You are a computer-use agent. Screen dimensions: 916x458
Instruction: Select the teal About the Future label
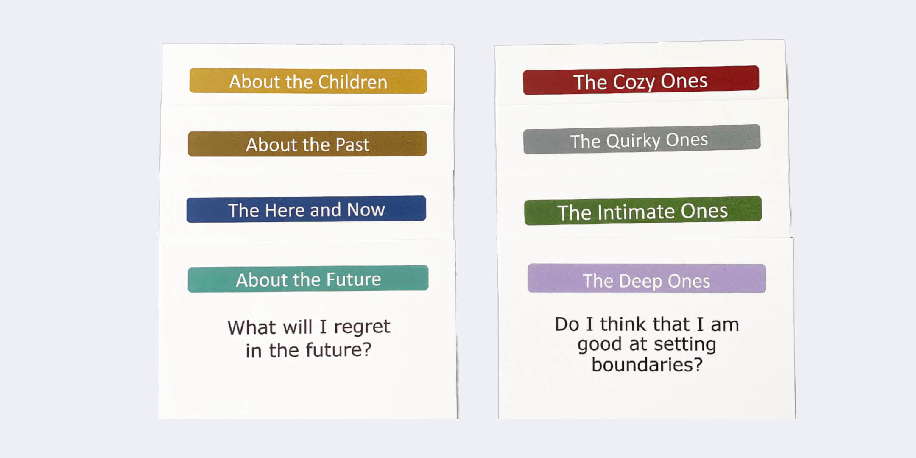(x=308, y=279)
